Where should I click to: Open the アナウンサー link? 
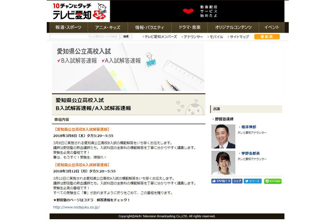(x=192, y=37)
